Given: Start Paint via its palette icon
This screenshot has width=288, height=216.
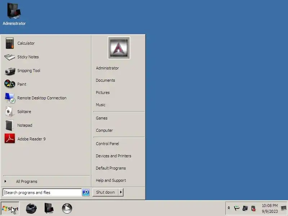Looking at the screenshot, I should [x=10, y=84].
